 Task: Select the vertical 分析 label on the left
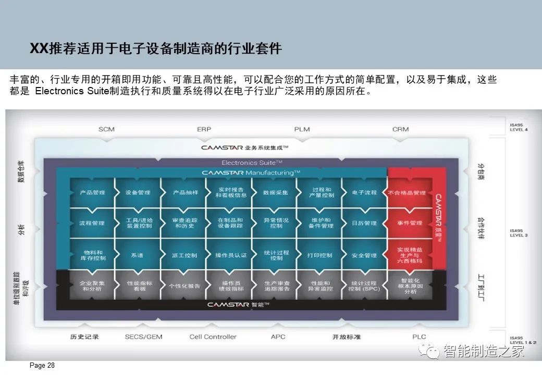point(21,230)
